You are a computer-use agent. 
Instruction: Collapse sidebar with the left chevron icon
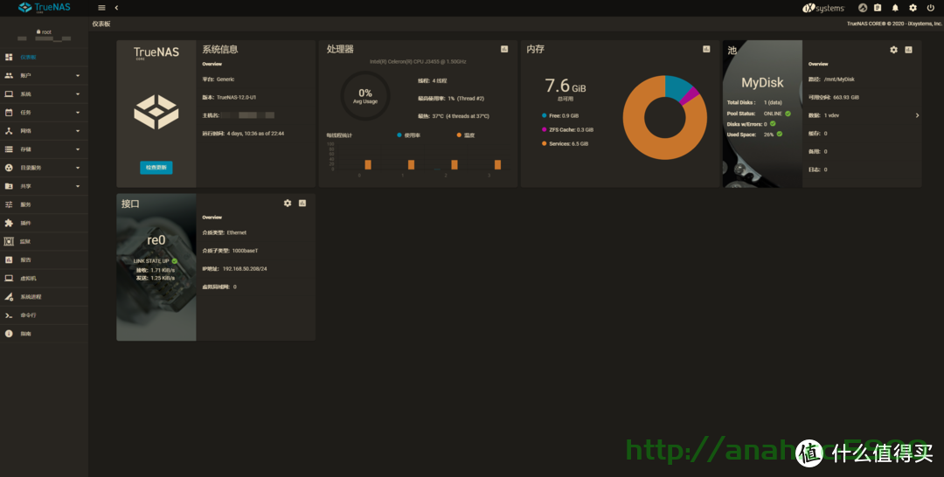click(116, 8)
